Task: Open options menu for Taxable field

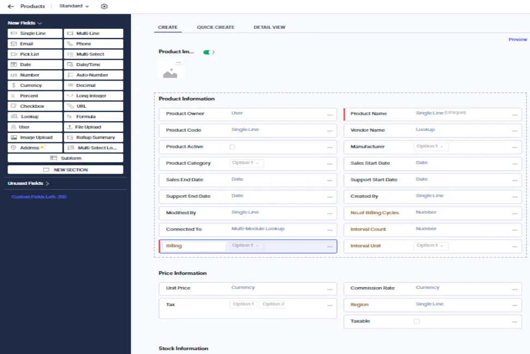Action: [x=514, y=322]
